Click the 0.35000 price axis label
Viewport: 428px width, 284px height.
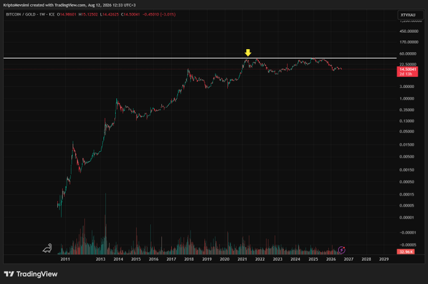(407, 110)
